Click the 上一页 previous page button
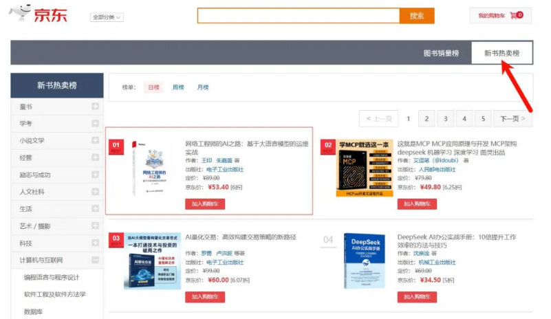This screenshot has height=319, width=551. pos(379,118)
